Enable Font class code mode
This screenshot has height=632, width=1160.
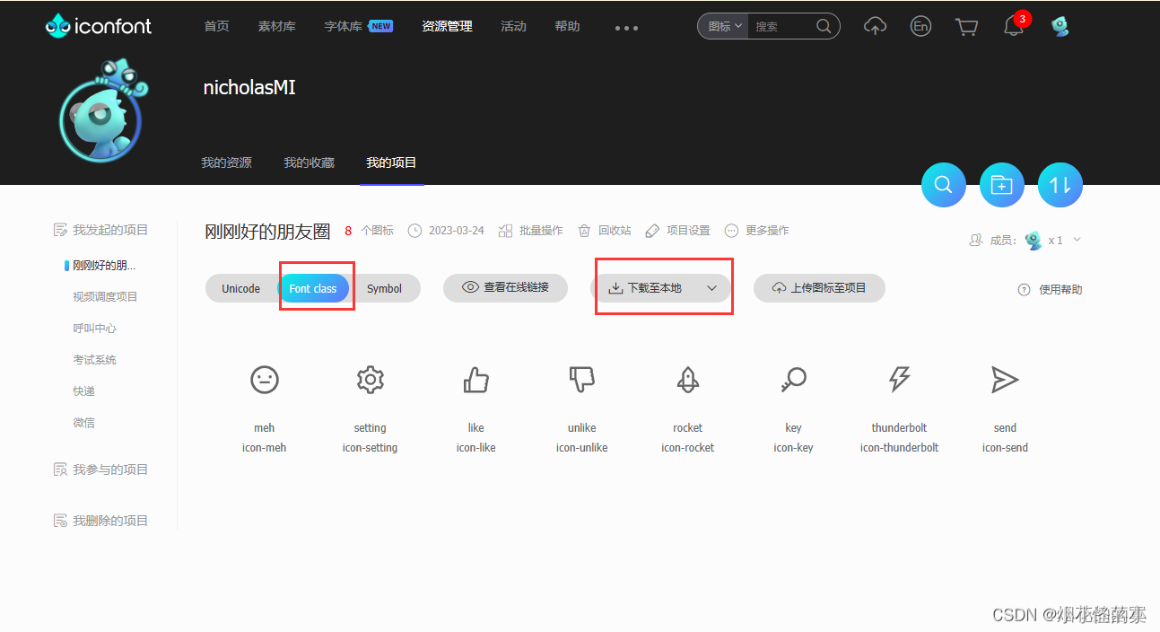click(313, 288)
